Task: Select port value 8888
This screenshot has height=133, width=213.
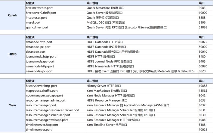Action: [x=205, y=18]
